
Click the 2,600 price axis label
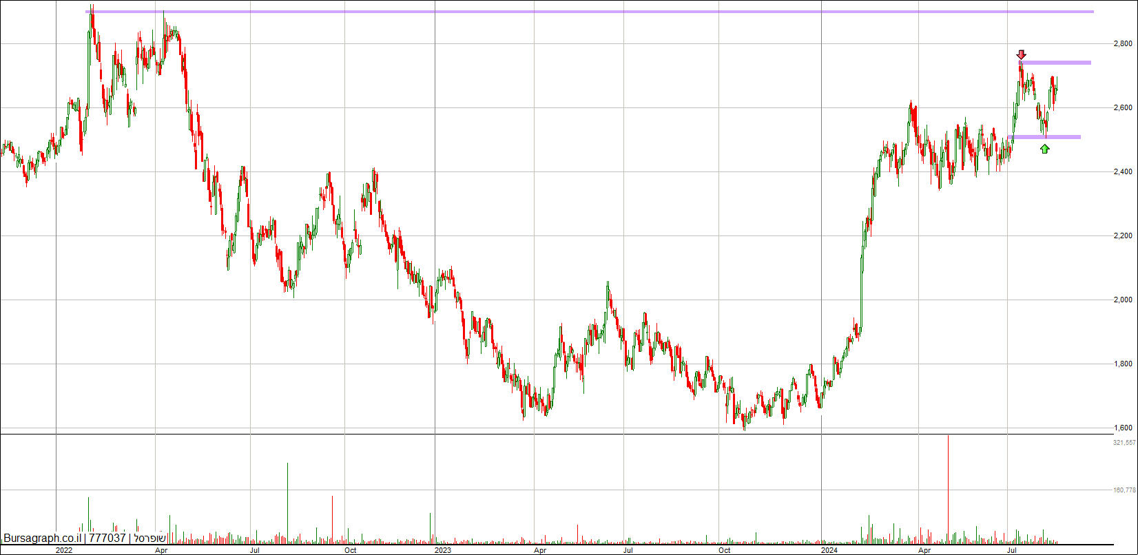[x=1123, y=108]
